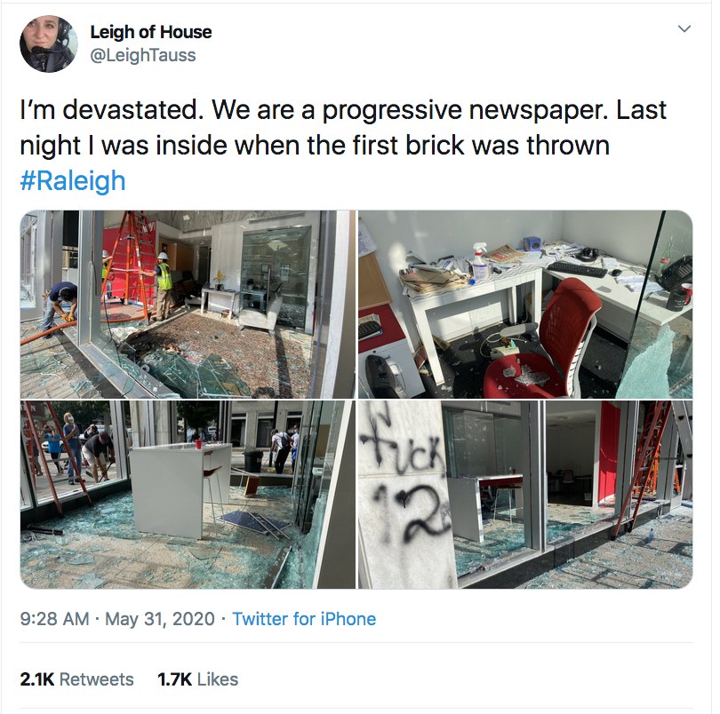View photo of workers with orange ladder

(188, 305)
